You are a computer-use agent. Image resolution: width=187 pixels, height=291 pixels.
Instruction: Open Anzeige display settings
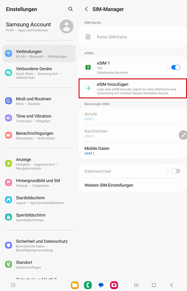coord(39,164)
